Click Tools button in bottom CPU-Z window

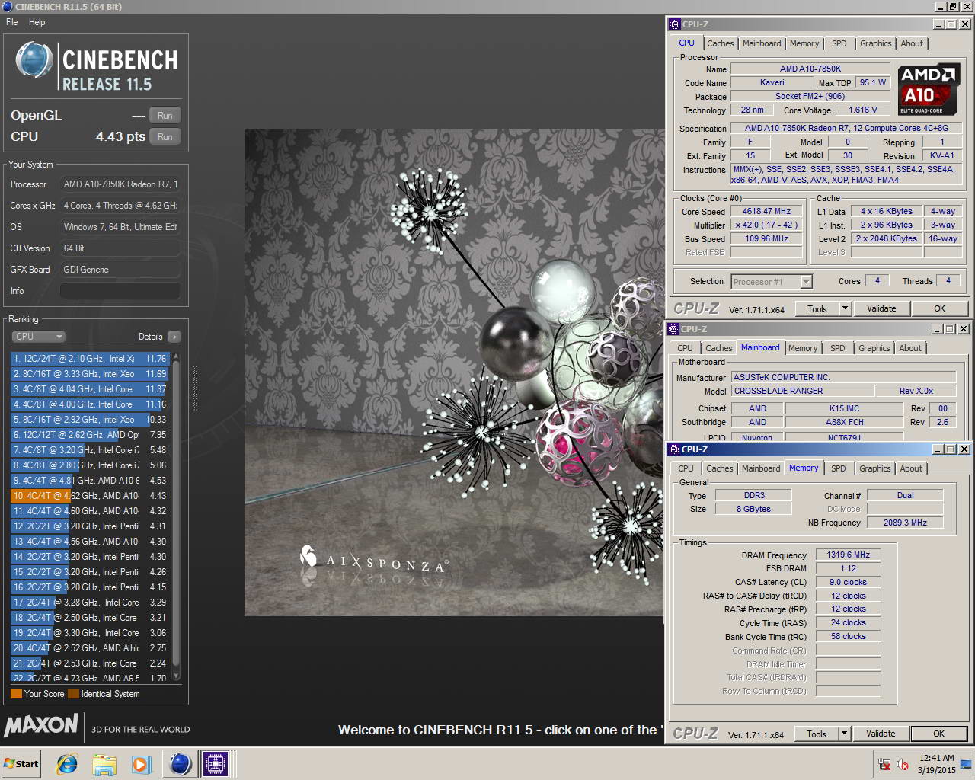coord(817,734)
